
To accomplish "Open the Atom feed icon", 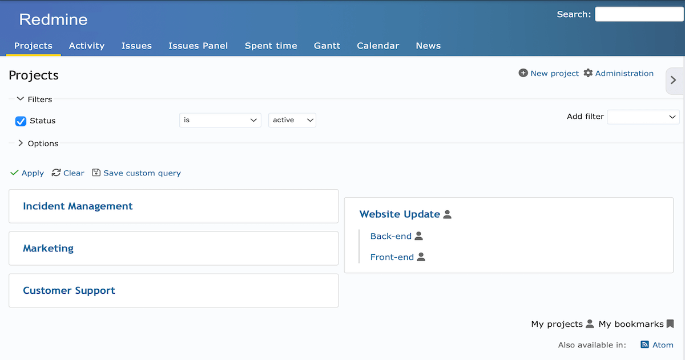I will click(x=646, y=345).
